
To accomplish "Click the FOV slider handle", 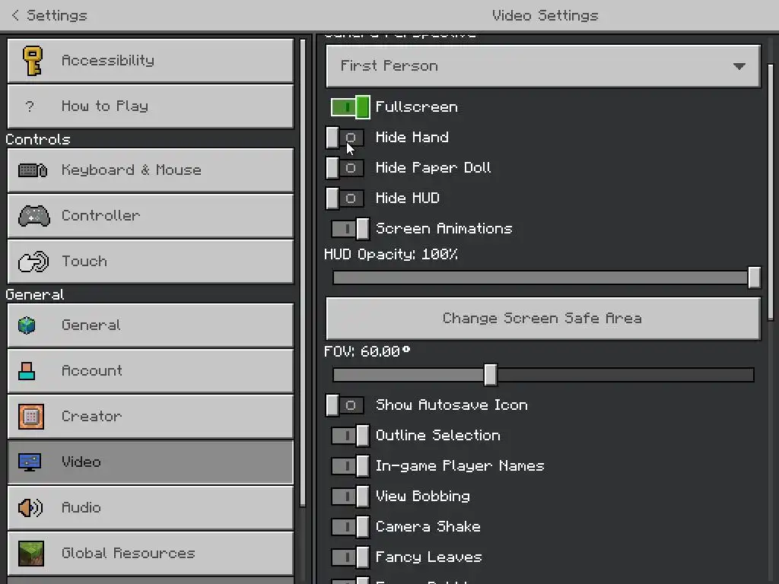I will [491, 374].
